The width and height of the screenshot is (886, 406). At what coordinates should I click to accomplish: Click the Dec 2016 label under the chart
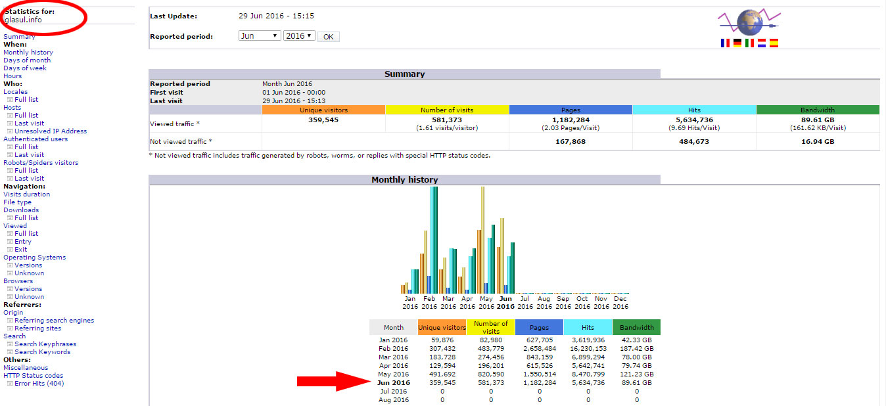pos(620,303)
